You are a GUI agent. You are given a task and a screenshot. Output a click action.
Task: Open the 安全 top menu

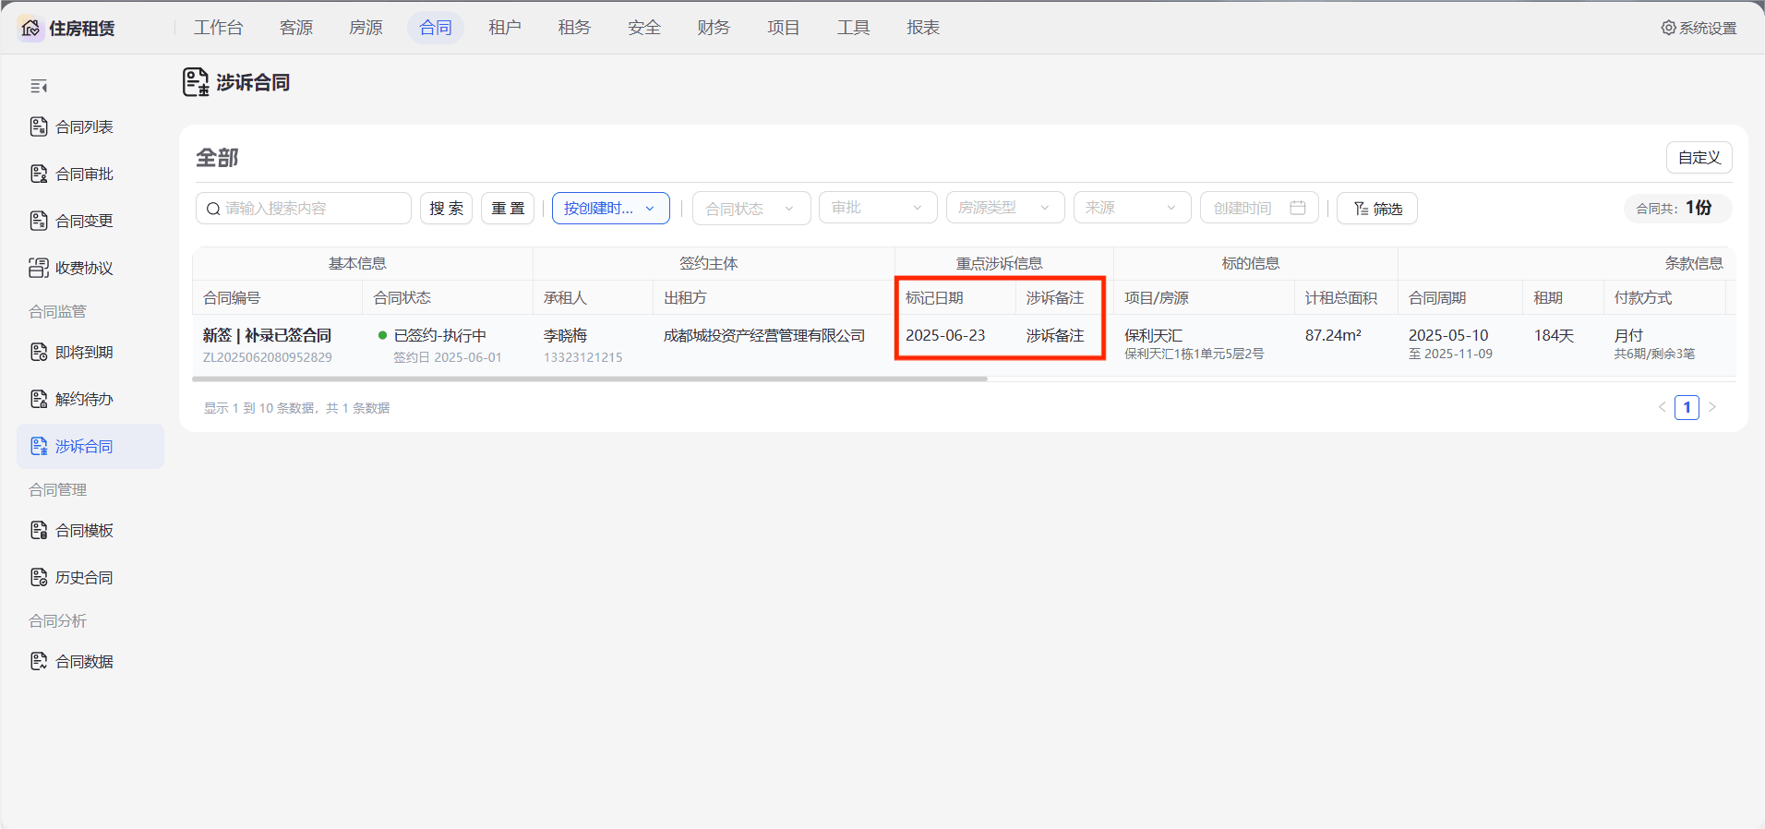coord(644,28)
